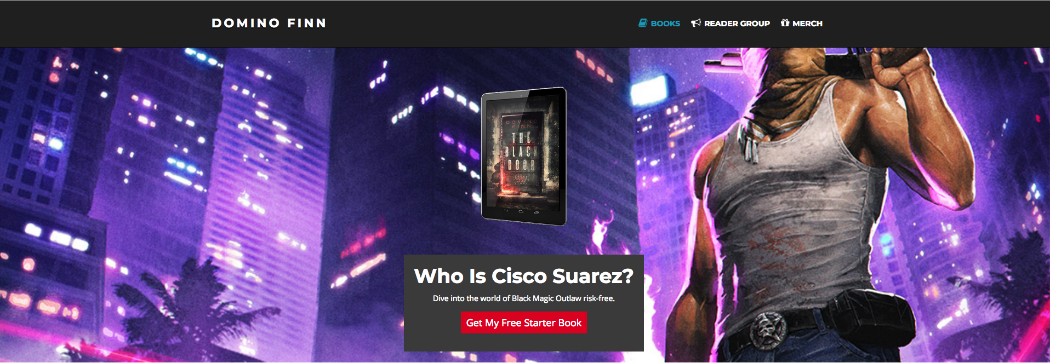Click the "Dive into the world" tagline text
Image resolution: width=1050 pixels, height=363 pixels.
coord(524,298)
